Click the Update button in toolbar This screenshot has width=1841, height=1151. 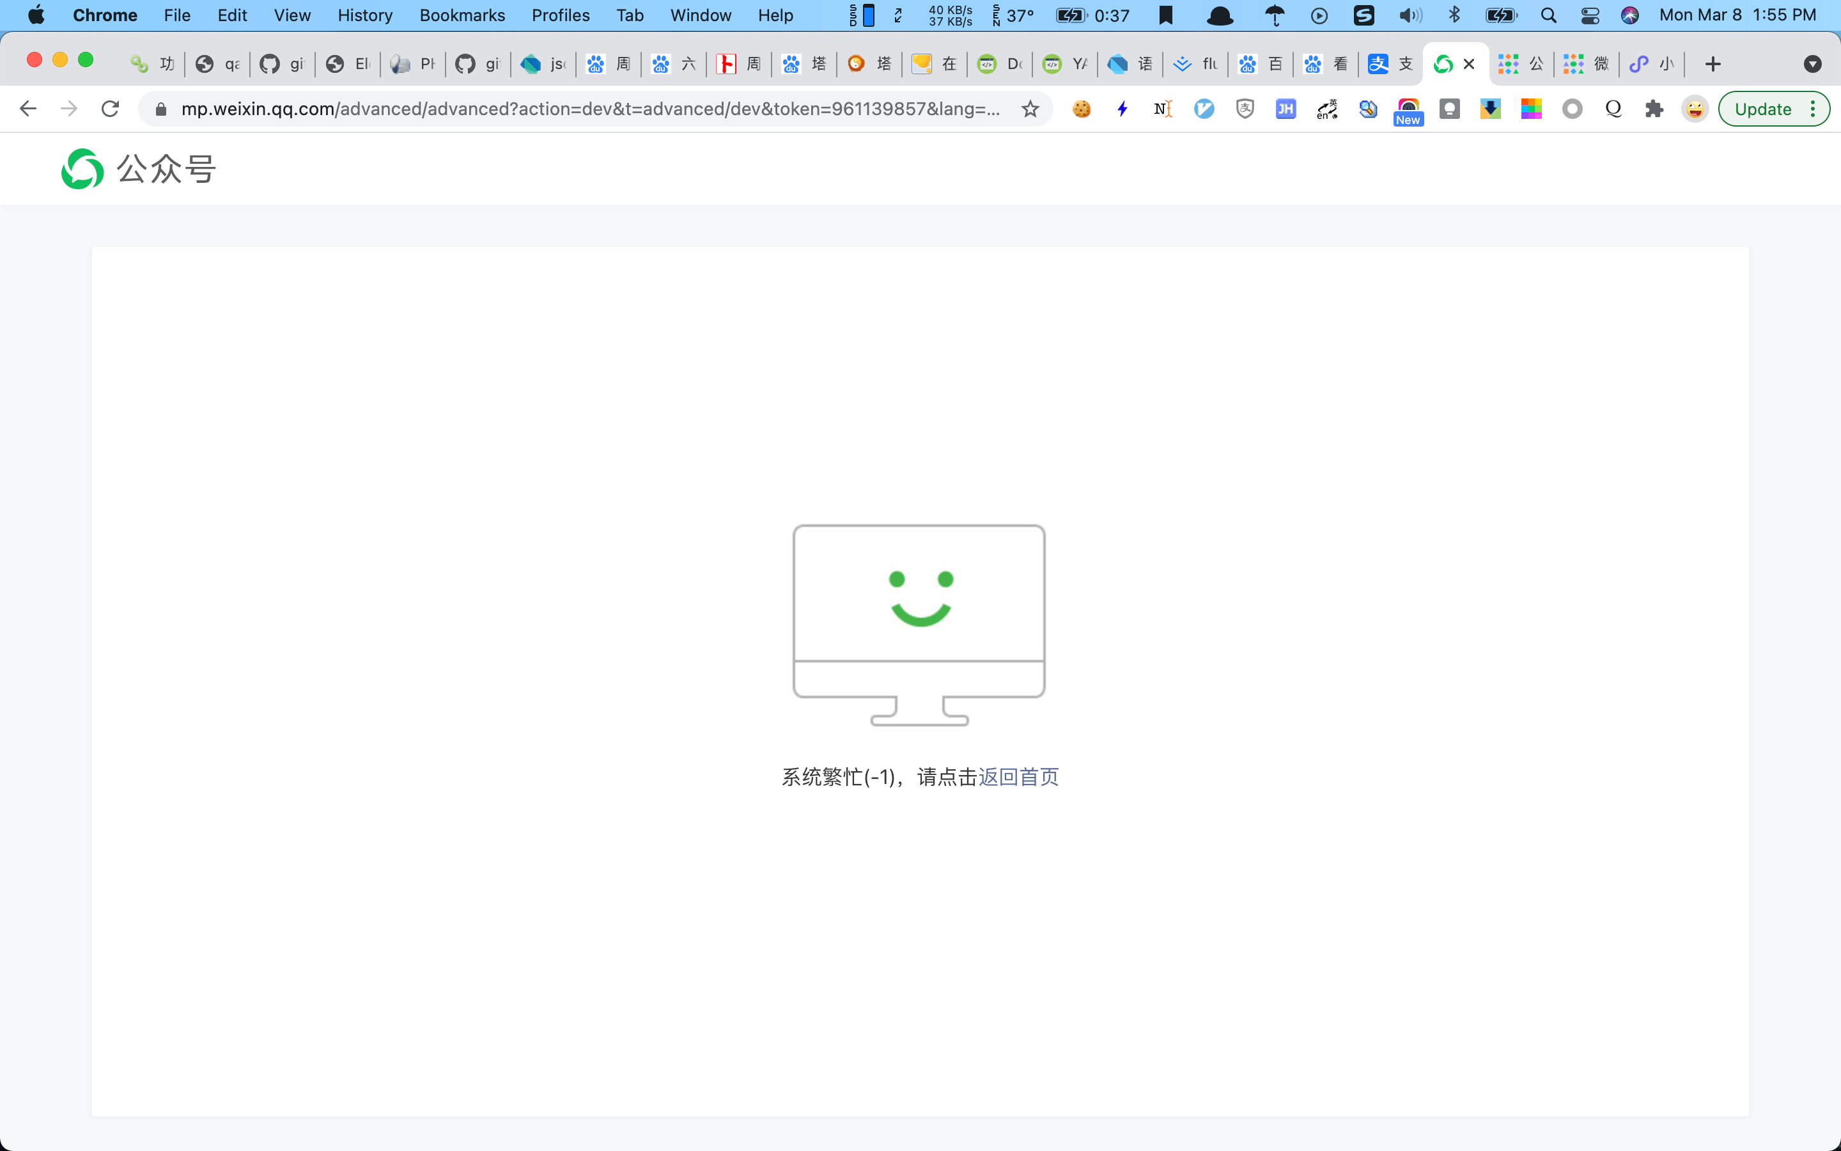(1762, 109)
